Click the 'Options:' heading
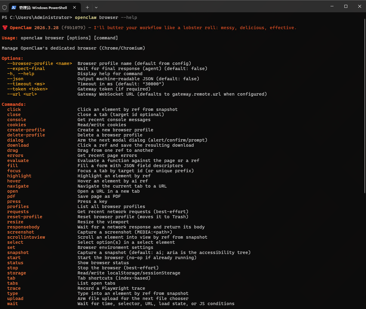 pyautogui.click(x=13, y=58)
